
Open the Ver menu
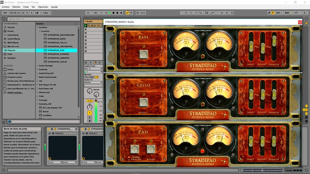33,7
